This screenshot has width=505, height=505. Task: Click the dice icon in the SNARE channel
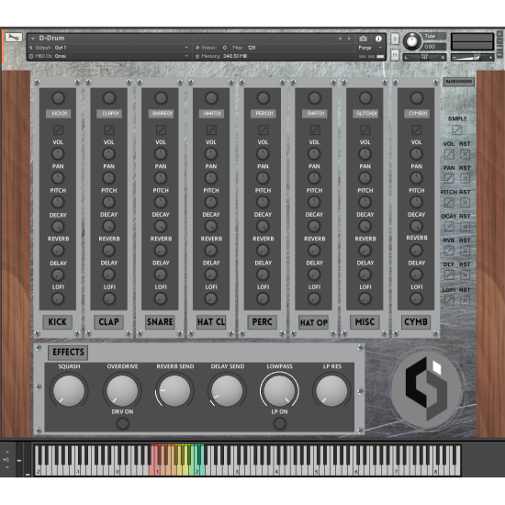click(x=161, y=130)
